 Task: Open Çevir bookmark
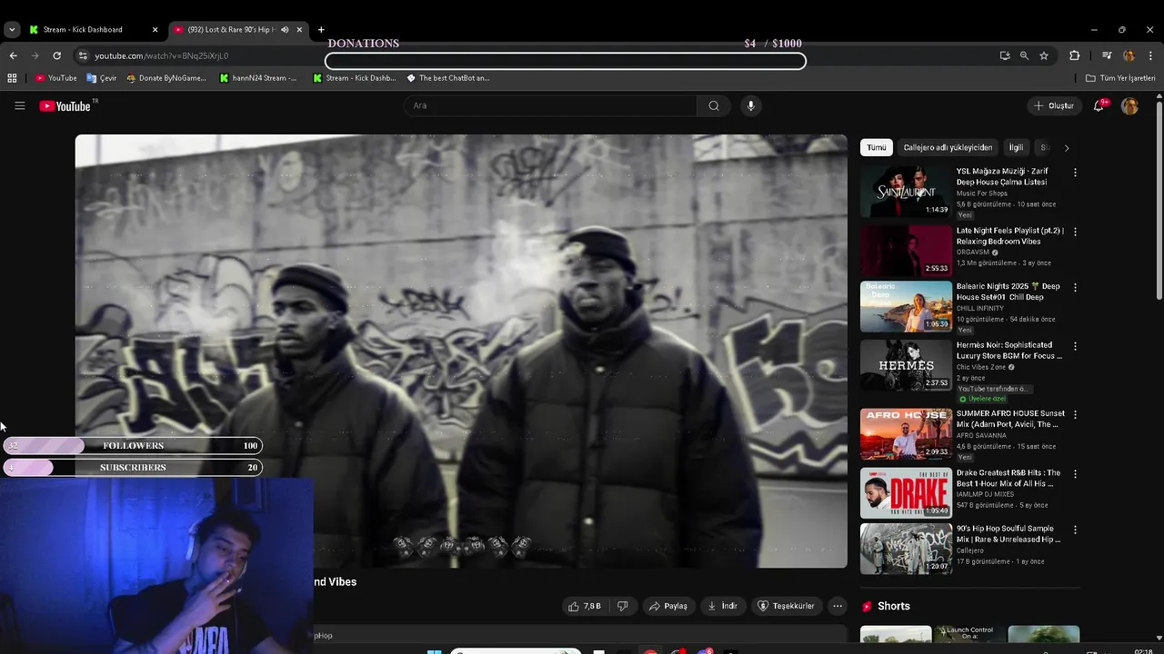click(x=102, y=78)
